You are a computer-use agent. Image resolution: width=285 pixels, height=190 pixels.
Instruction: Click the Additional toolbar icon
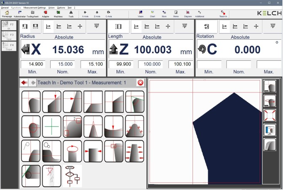pyautogui.click(x=200, y=14)
